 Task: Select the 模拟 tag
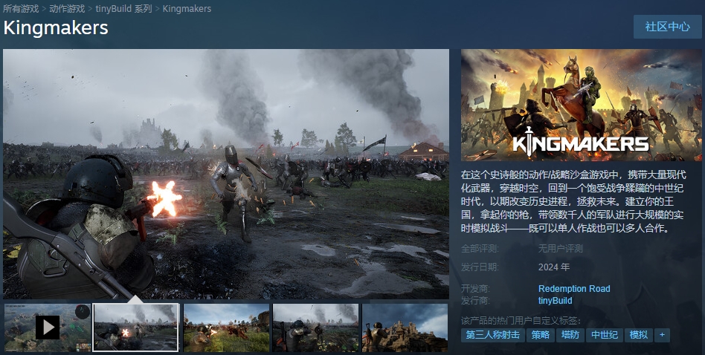tap(639, 335)
